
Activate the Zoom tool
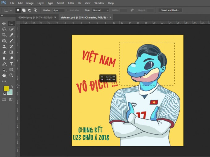(x=12, y=76)
